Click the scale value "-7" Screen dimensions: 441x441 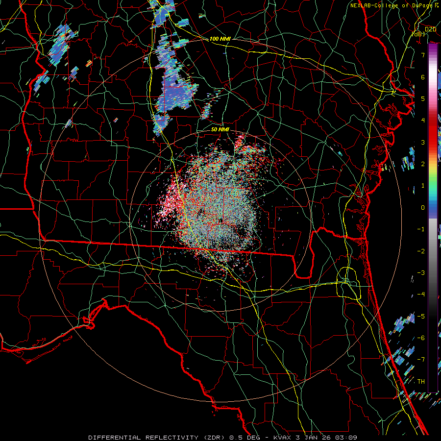(421, 360)
